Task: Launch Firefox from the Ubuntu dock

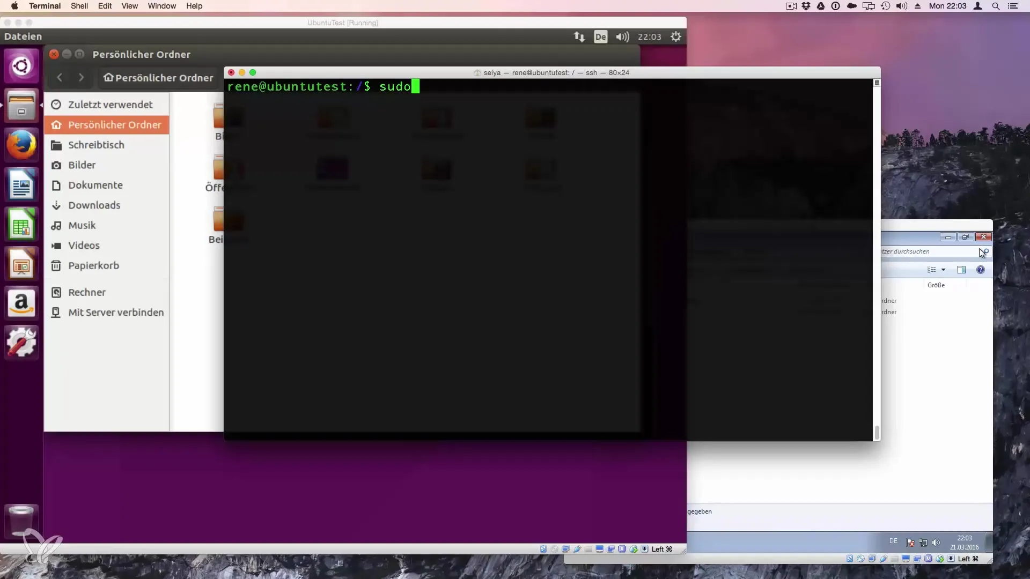Action: 21,145
